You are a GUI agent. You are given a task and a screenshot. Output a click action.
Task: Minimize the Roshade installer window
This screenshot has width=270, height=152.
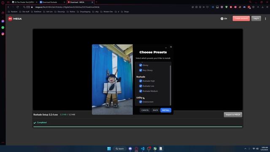point(166,47)
